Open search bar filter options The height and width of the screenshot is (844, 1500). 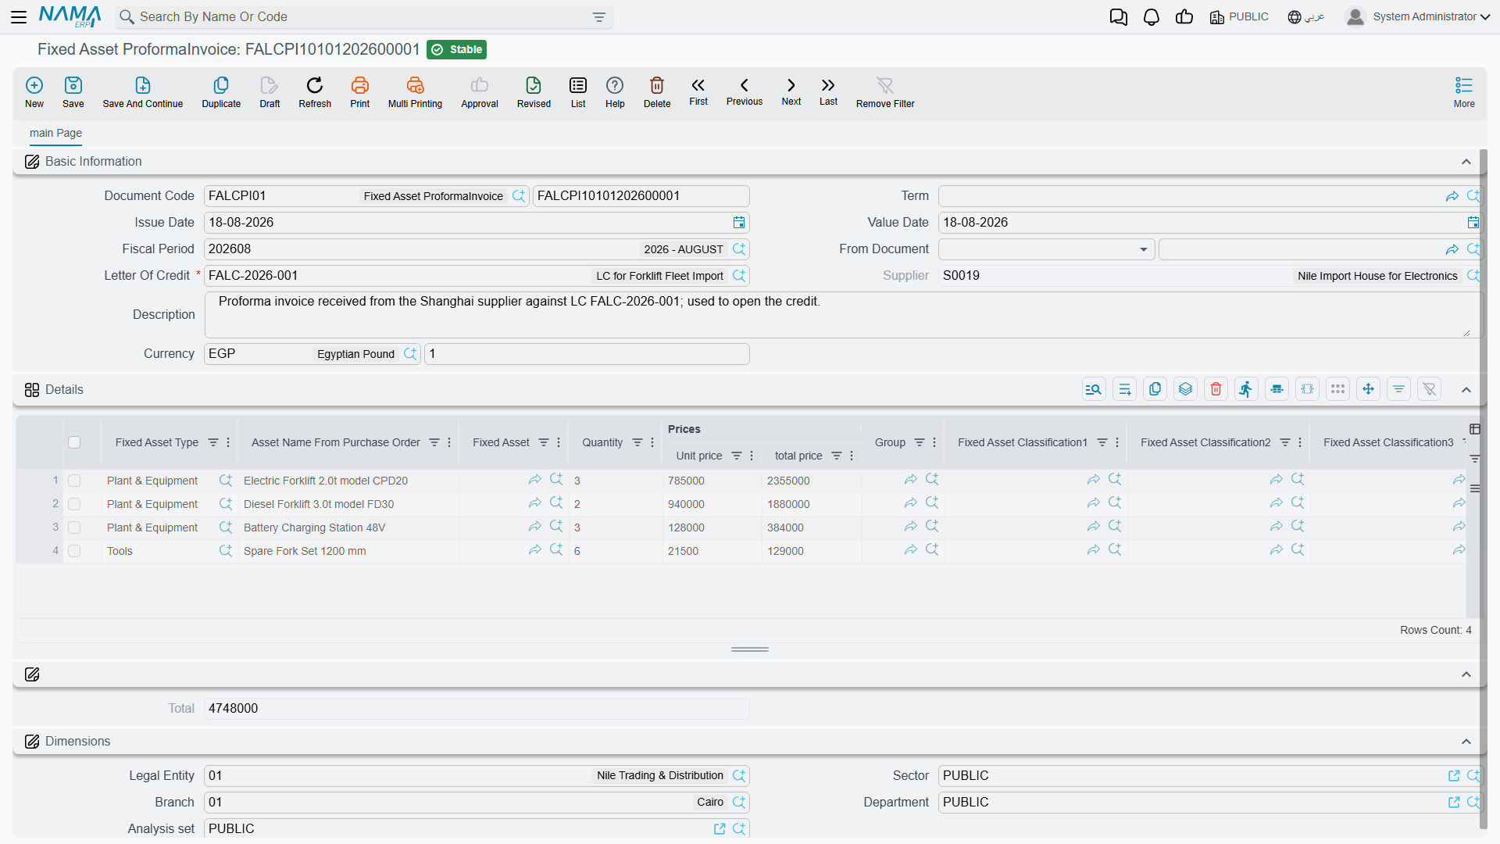click(599, 17)
